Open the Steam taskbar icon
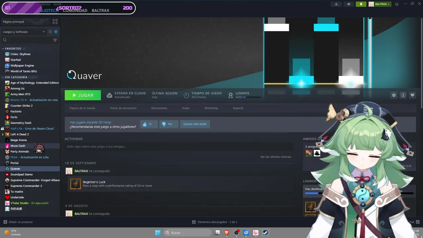423x238 pixels. (x=265, y=233)
